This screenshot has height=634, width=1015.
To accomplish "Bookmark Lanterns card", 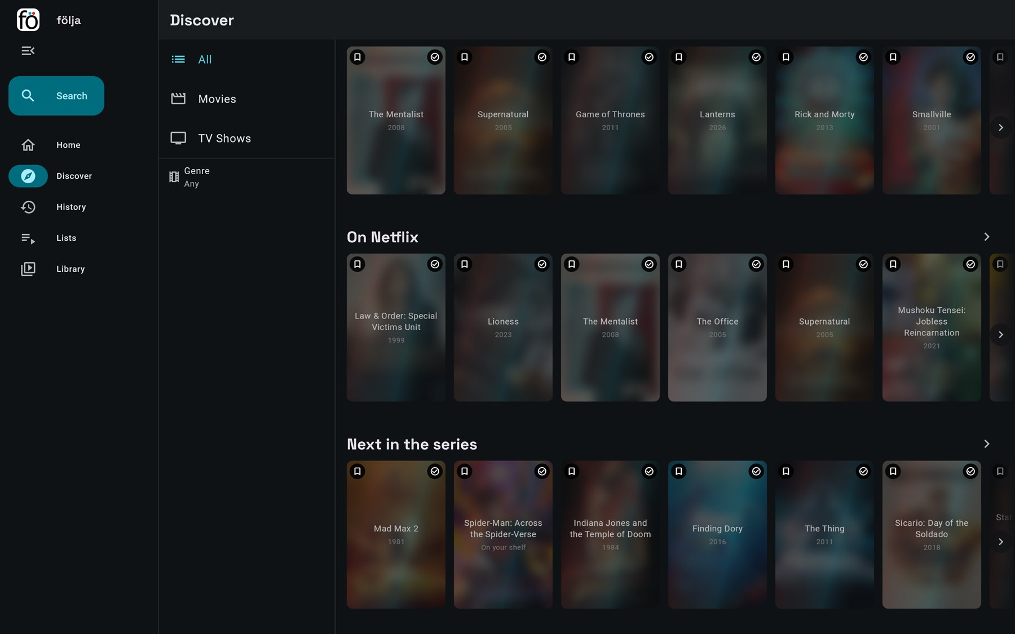I will coord(679,57).
